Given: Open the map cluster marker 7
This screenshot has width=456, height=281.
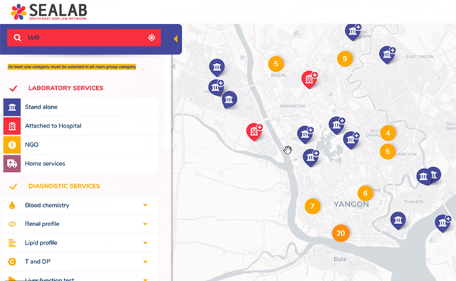Looking at the screenshot, I should pos(312,206).
